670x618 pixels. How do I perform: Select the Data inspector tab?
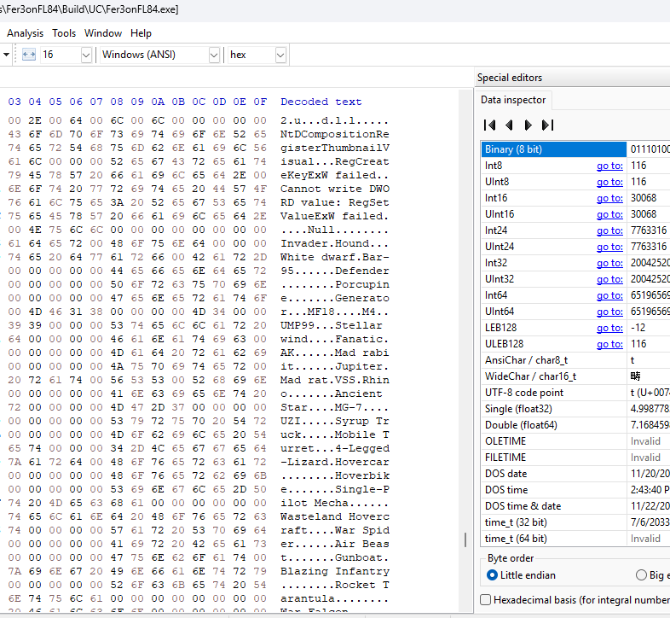[x=513, y=100]
